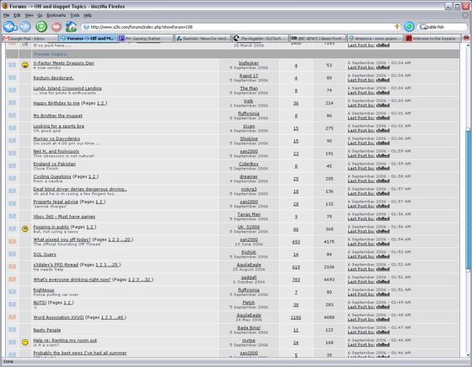
Task: Click the Back navigation arrow button
Action: point(10,27)
